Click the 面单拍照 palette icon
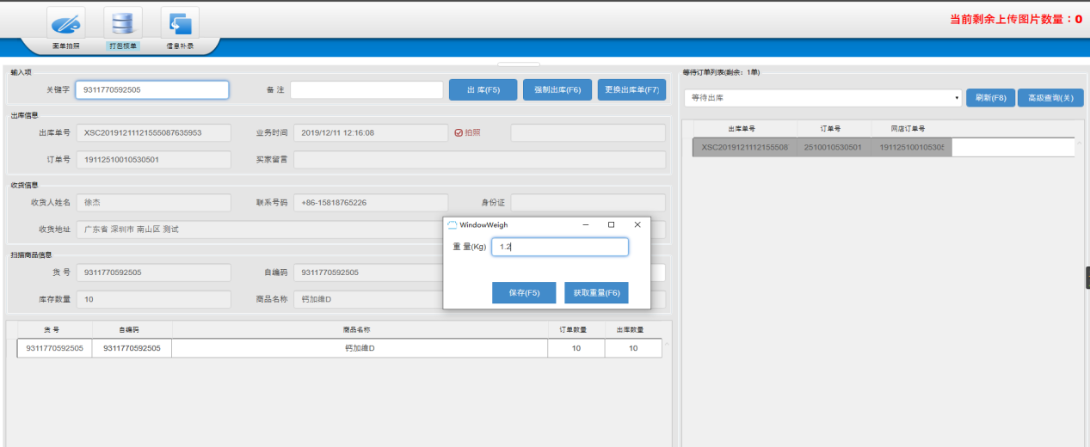 point(66,23)
